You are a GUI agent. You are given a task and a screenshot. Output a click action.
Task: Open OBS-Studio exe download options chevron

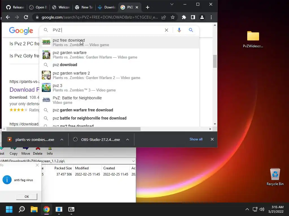(x=127, y=139)
